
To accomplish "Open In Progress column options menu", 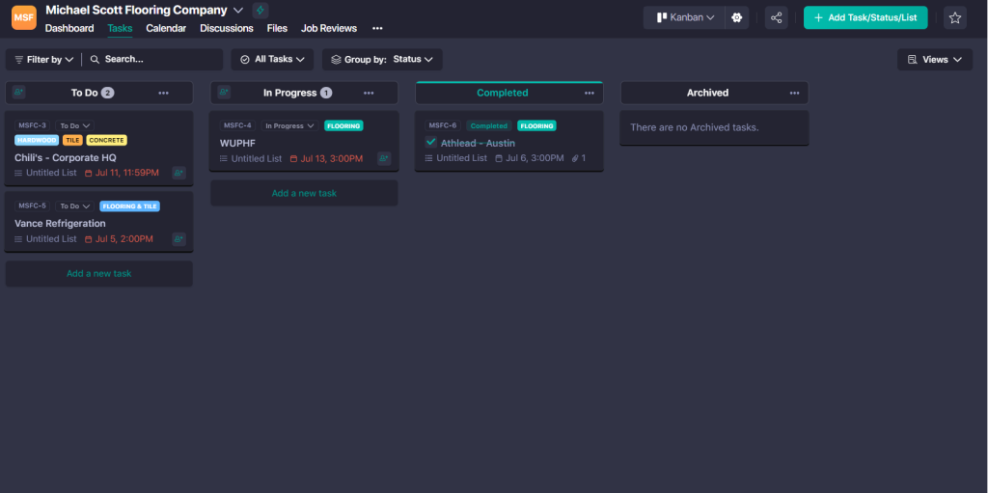I will pyautogui.click(x=369, y=93).
